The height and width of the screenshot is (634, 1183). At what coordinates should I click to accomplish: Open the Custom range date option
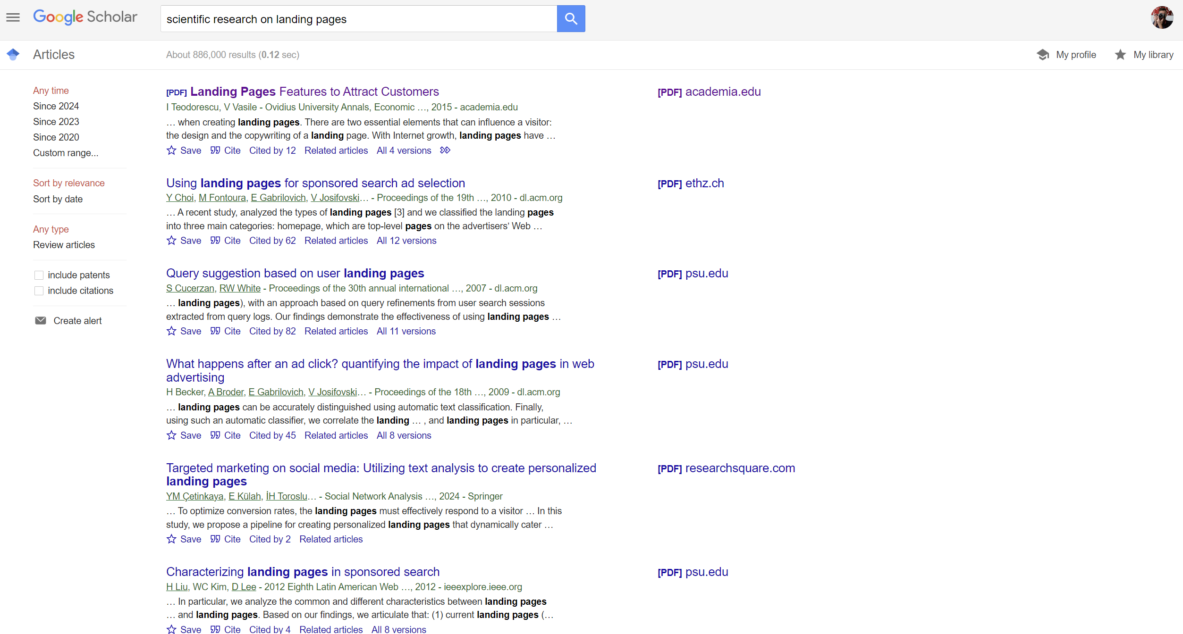click(x=66, y=153)
